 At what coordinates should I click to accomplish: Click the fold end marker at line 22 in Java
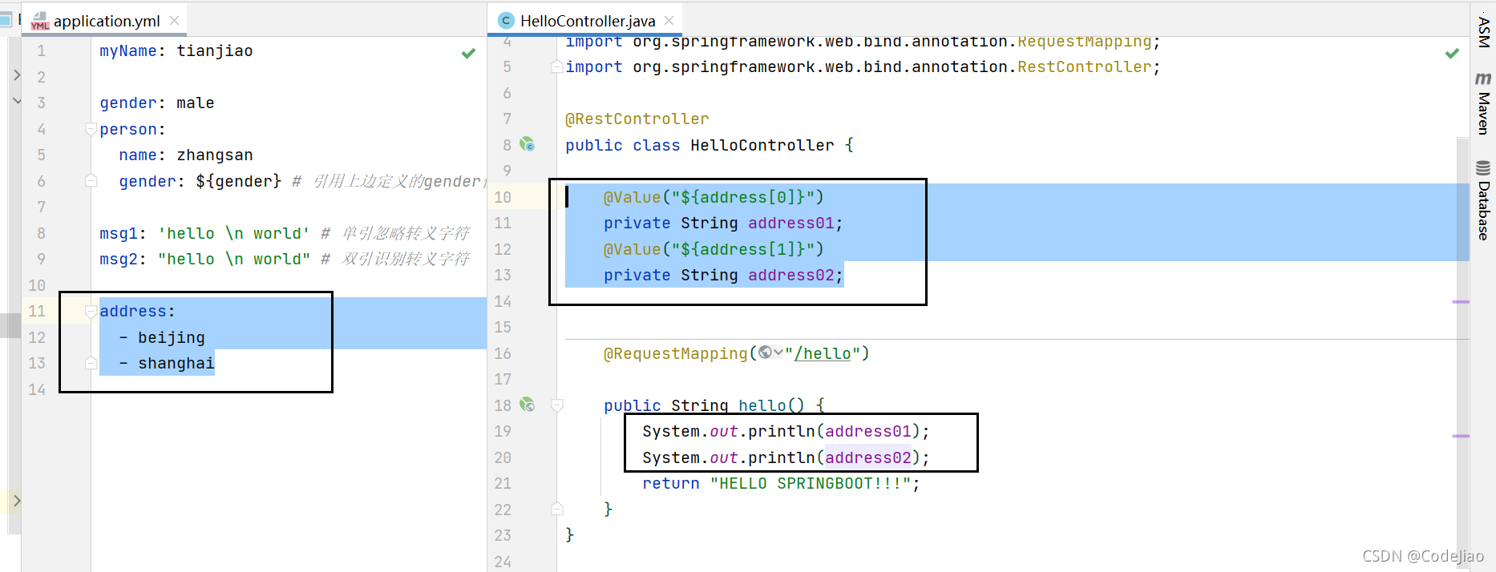click(x=557, y=509)
